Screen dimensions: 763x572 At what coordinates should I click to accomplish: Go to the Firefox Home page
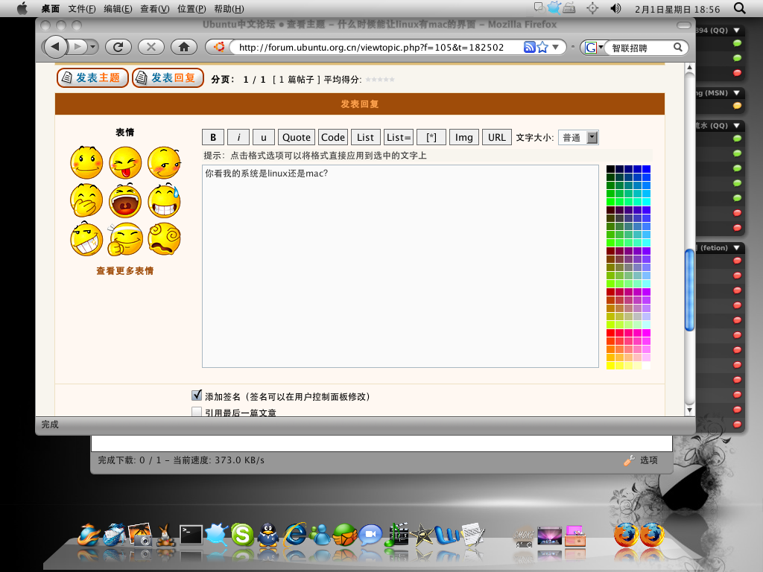[184, 47]
